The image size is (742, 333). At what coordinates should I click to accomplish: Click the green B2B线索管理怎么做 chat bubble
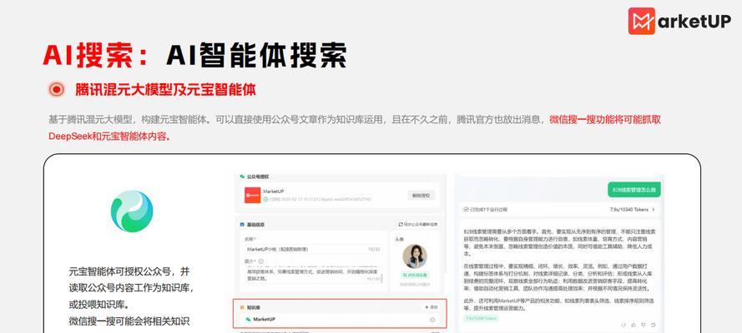(x=634, y=190)
